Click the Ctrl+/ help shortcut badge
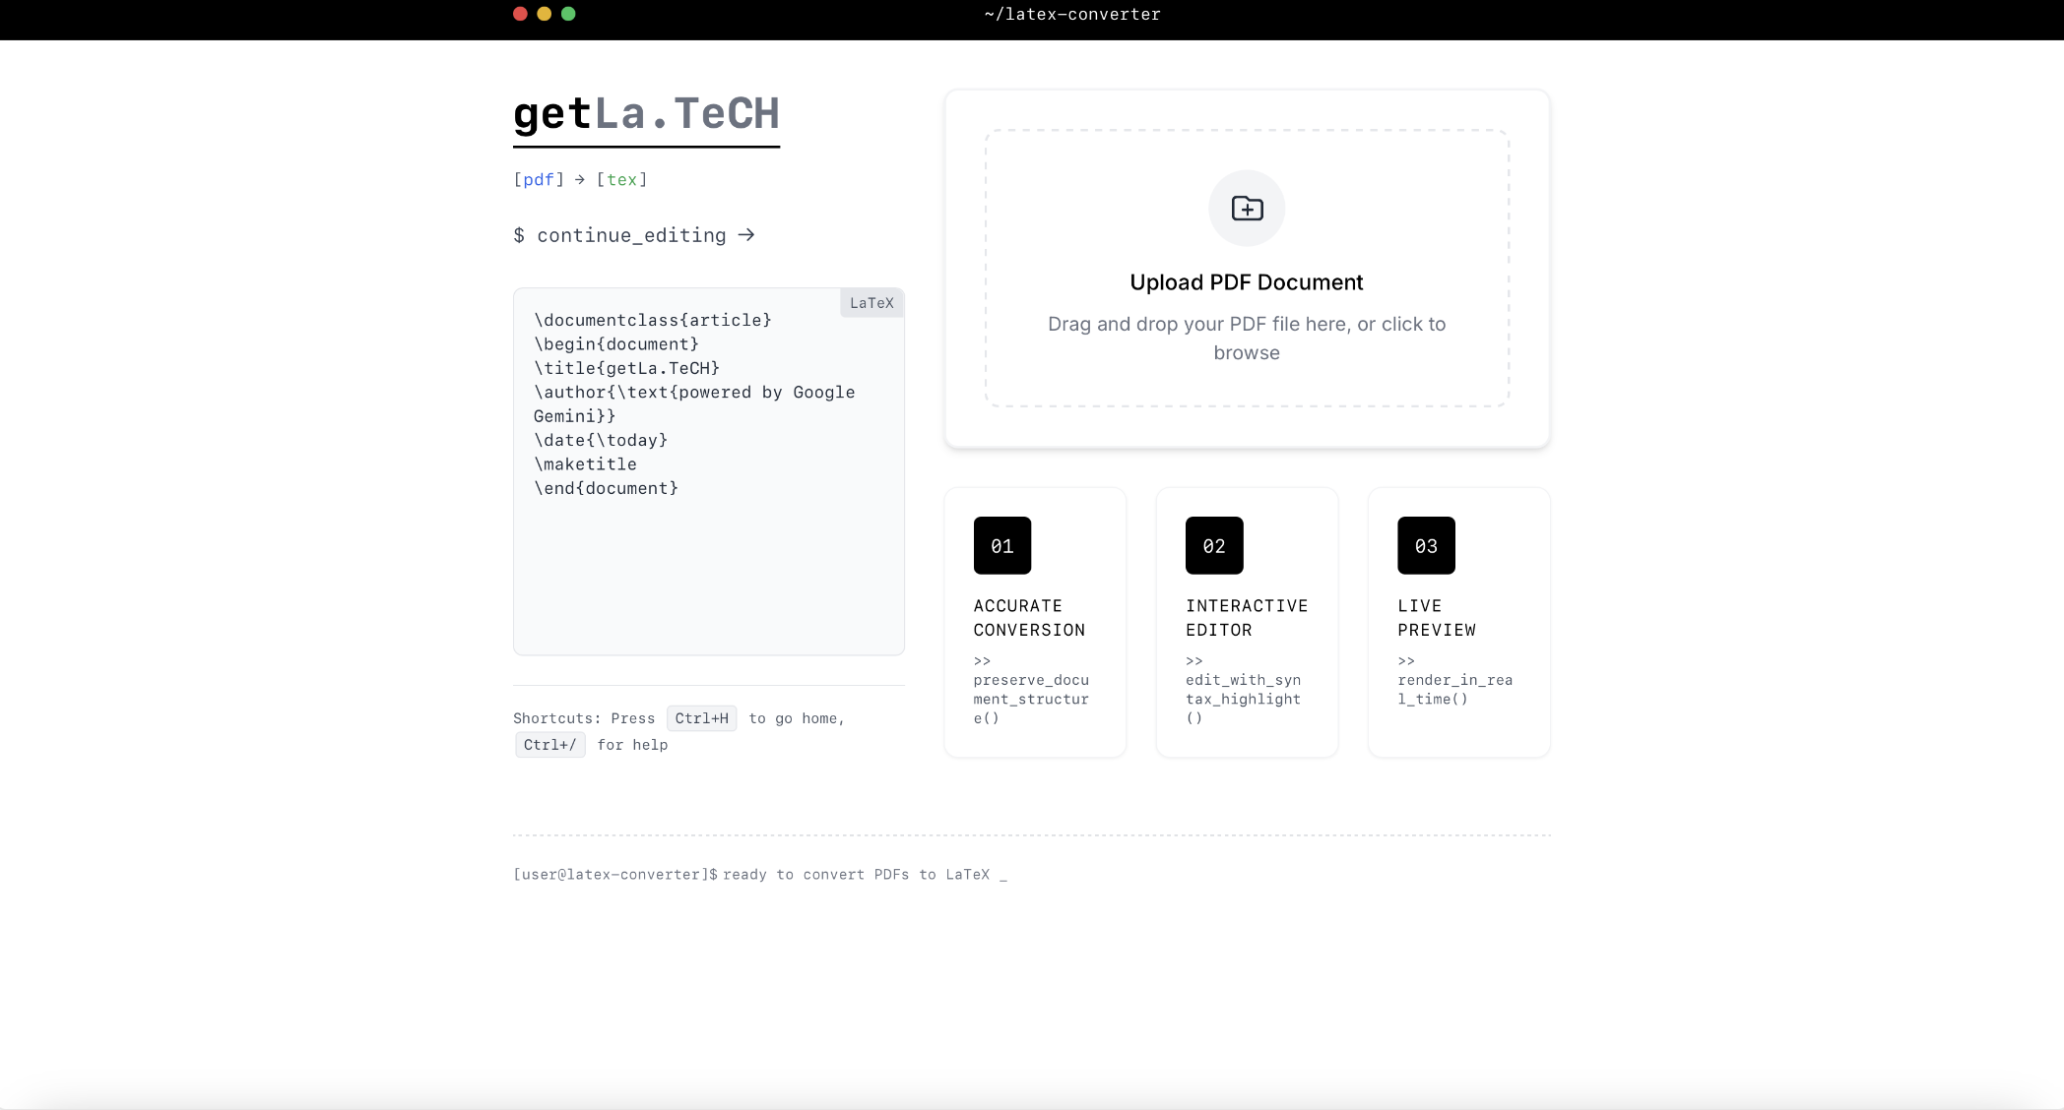Screen dimensions: 2064x1110 [549, 745]
